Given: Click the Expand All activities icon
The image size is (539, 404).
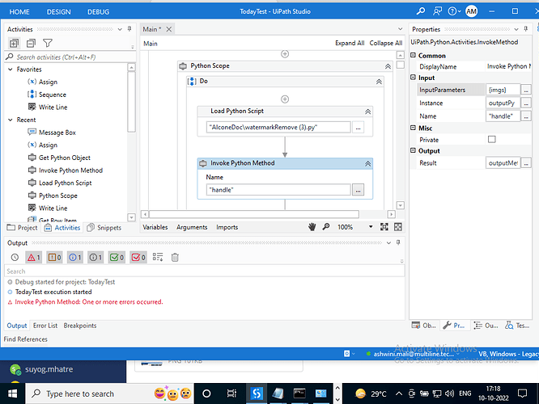Looking at the screenshot, I should click(14, 44).
